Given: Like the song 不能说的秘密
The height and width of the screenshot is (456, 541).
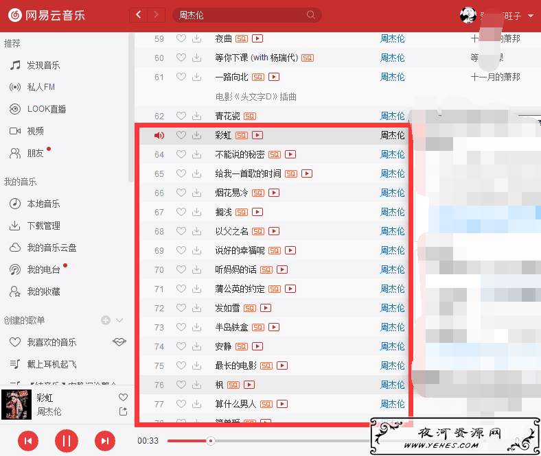Looking at the screenshot, I should (181, 154).
